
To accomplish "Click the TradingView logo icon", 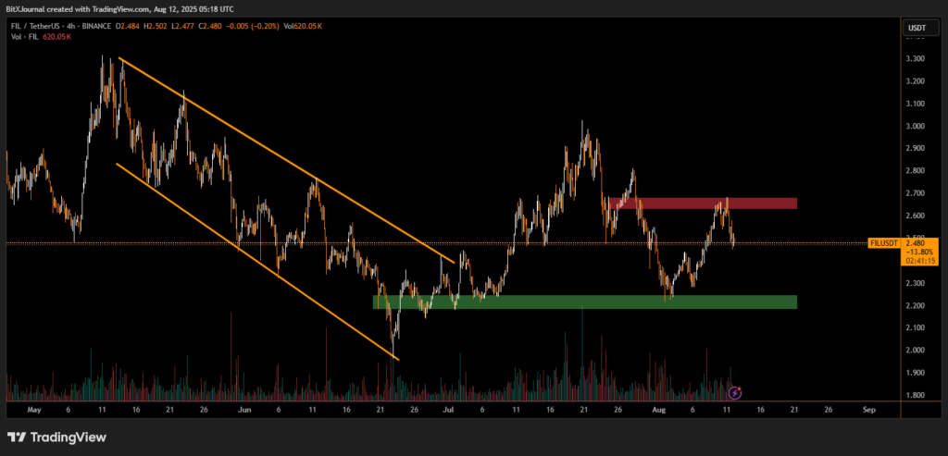I will point(18,437).
